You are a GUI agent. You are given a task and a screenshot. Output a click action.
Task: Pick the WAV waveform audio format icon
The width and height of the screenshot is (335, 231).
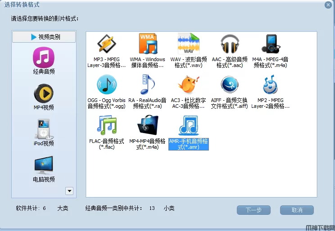coord(188,44)
